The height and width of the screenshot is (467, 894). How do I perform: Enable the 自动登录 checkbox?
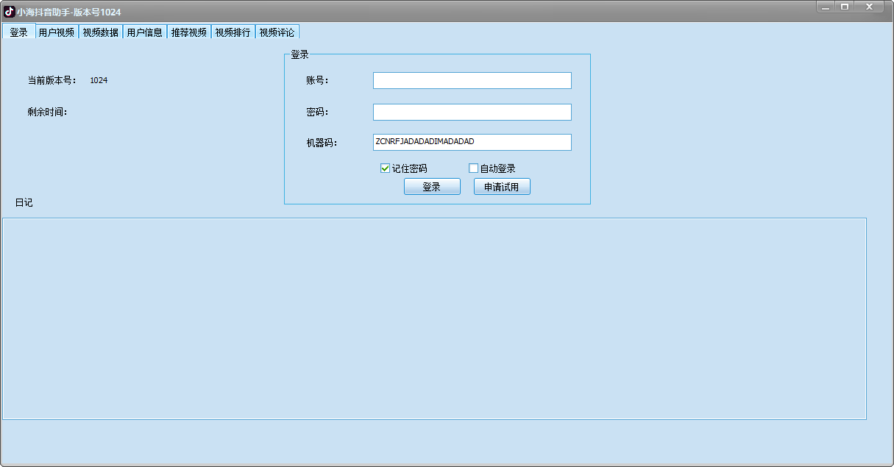(474, 168)
